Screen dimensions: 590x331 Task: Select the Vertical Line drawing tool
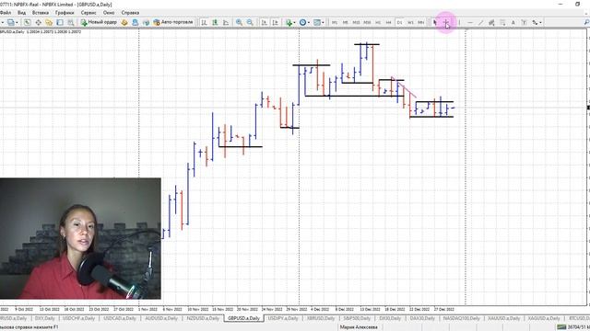tap(459, 22)
